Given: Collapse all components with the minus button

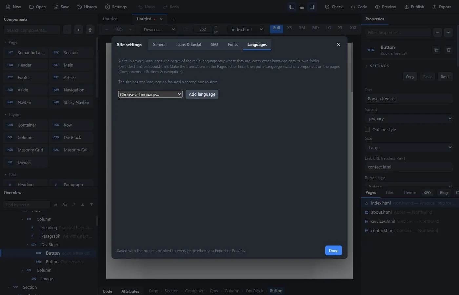Looking at the screenshot, I should tap(67, 30).
